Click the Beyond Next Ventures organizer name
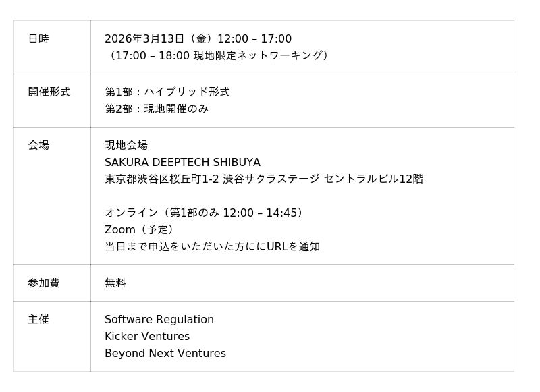 click(165, 354)
